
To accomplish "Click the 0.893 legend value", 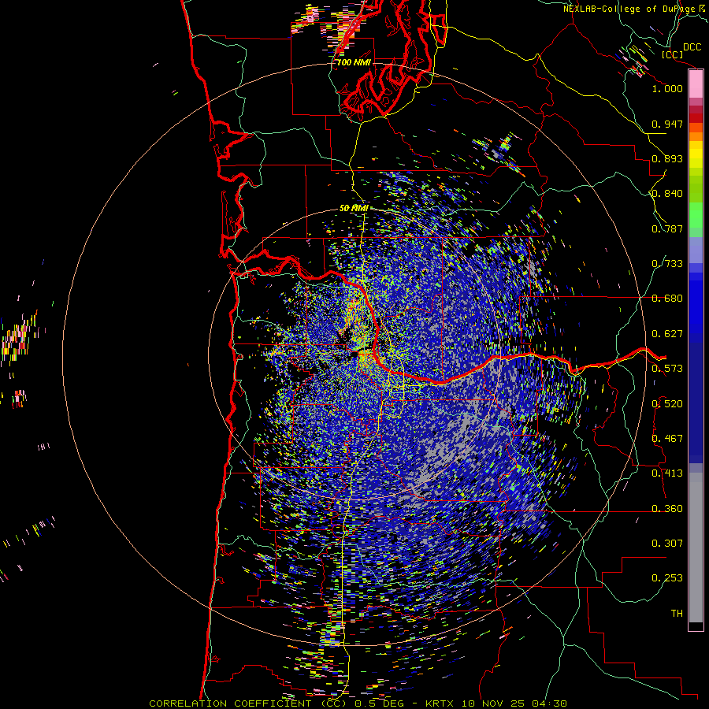I will point(667,158).
